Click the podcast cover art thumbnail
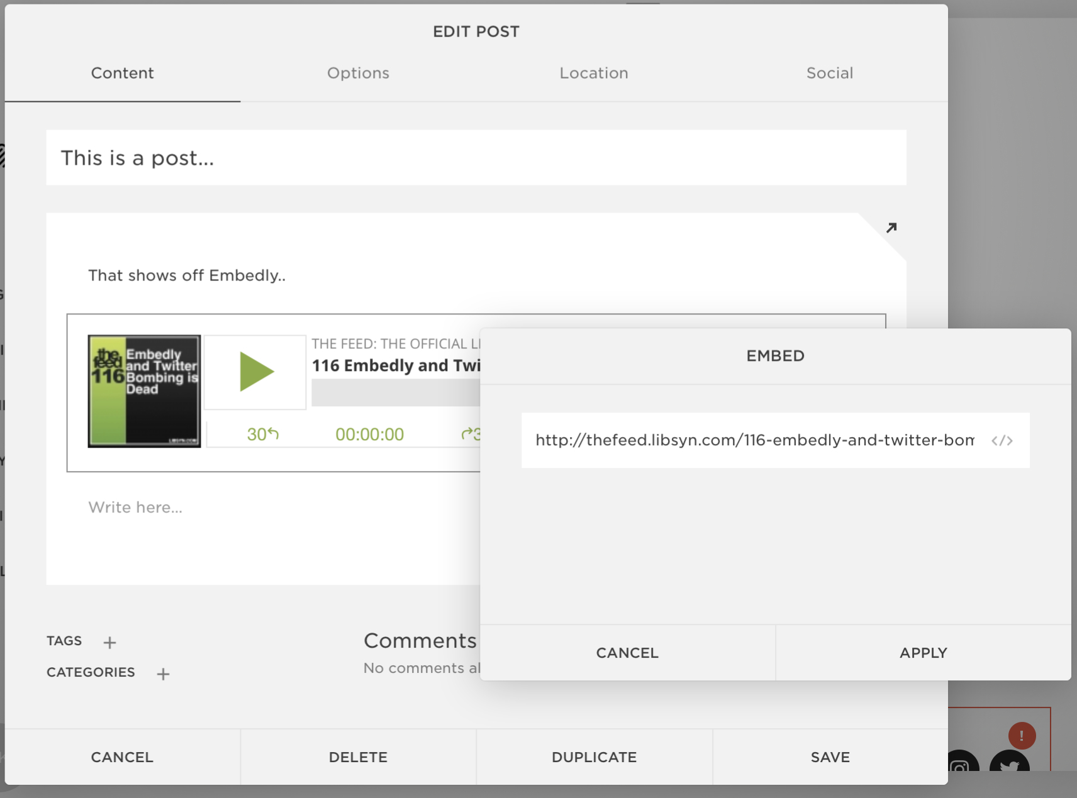1077x798 pixels. pyautogui.click(x=145, y=391)
